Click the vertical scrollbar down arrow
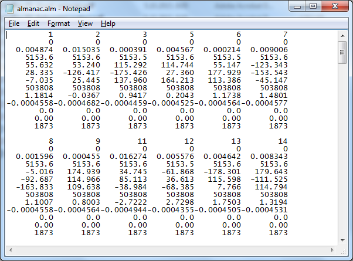This screenshot has height=261, width=353. [x=342, y=240]
